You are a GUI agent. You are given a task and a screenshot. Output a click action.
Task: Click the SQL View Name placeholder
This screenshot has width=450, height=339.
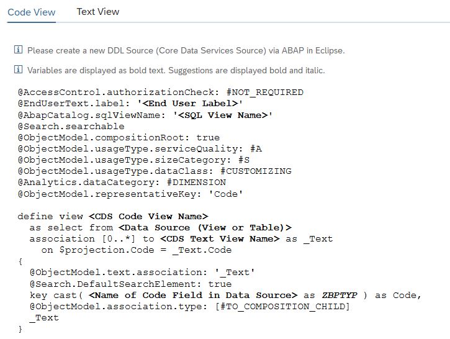click(223, 115)
